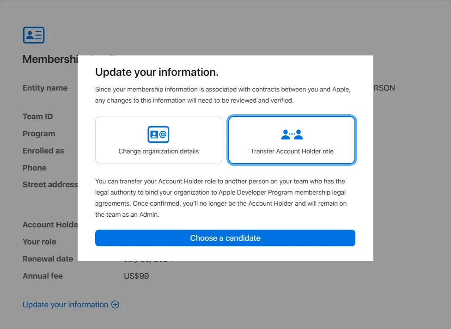This screenshot has height=329, width=451.
Task: Click the membership ID card icon
Action: tap(34, 35)
